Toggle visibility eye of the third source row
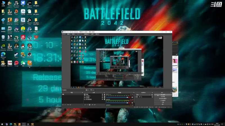225x126 pixels. [102, 98]
